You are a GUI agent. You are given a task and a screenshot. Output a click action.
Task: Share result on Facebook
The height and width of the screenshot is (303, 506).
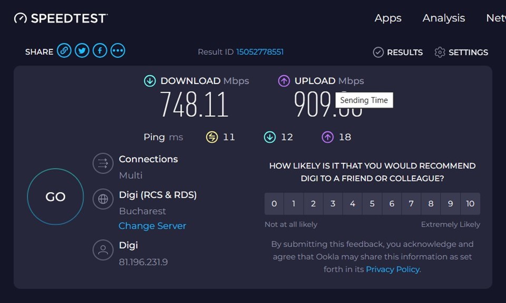(100, 51)
